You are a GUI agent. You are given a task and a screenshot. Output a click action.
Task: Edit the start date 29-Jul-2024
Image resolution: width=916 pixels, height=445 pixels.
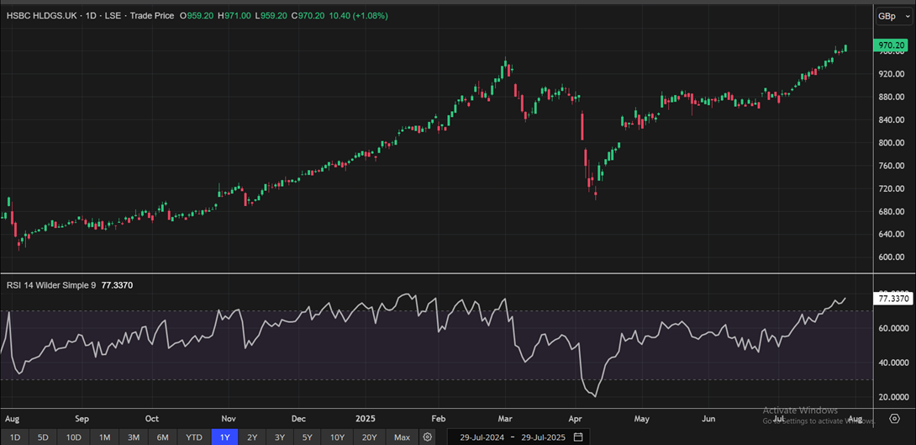click(476, 437)
